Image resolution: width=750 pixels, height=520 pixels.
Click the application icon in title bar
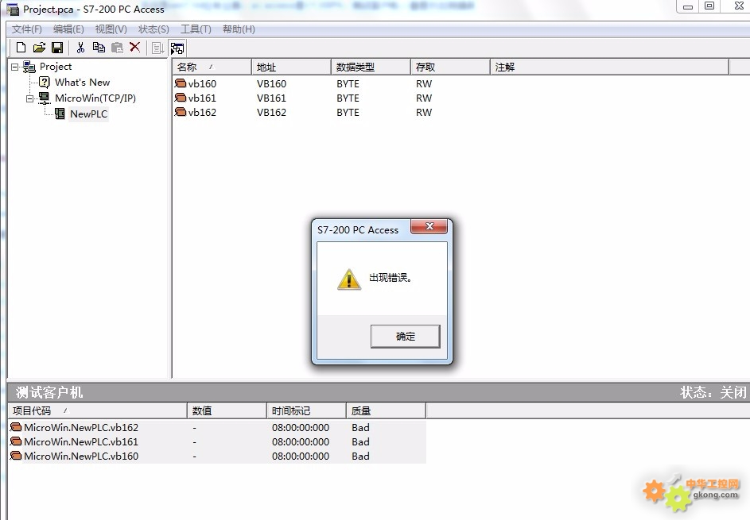(13, 9)
